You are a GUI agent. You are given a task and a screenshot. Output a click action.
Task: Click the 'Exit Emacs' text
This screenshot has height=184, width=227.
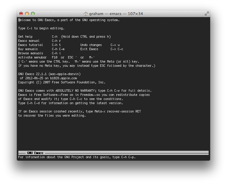[x=89, y=49]
